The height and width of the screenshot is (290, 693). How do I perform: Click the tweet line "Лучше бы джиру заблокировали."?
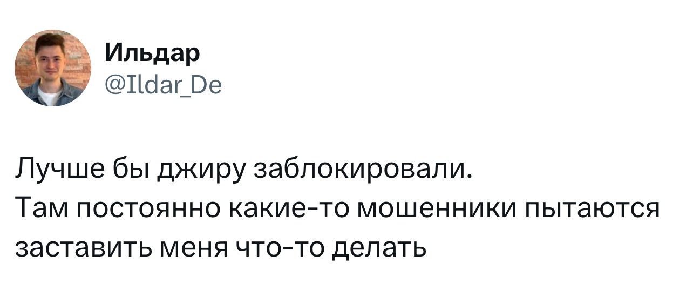[x=243, y=171]
